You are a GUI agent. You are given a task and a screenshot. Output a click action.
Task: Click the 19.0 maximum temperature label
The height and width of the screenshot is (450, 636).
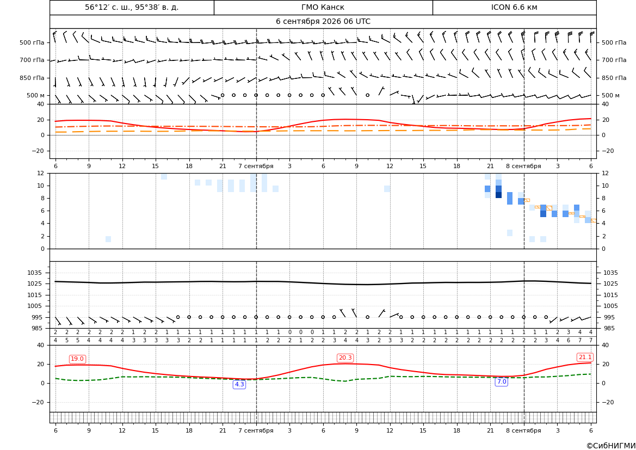tap(77, 359)
